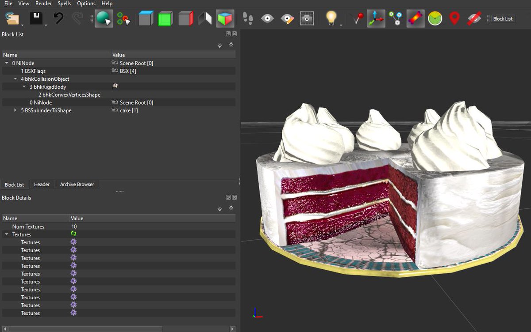Select the Block List tab
The image size is (531, 332).
[15, 185]
